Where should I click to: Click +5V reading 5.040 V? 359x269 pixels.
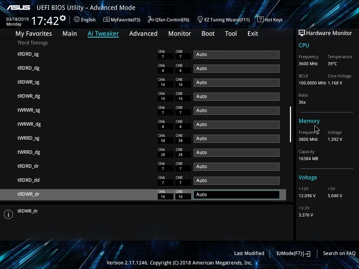coord(335,196)
